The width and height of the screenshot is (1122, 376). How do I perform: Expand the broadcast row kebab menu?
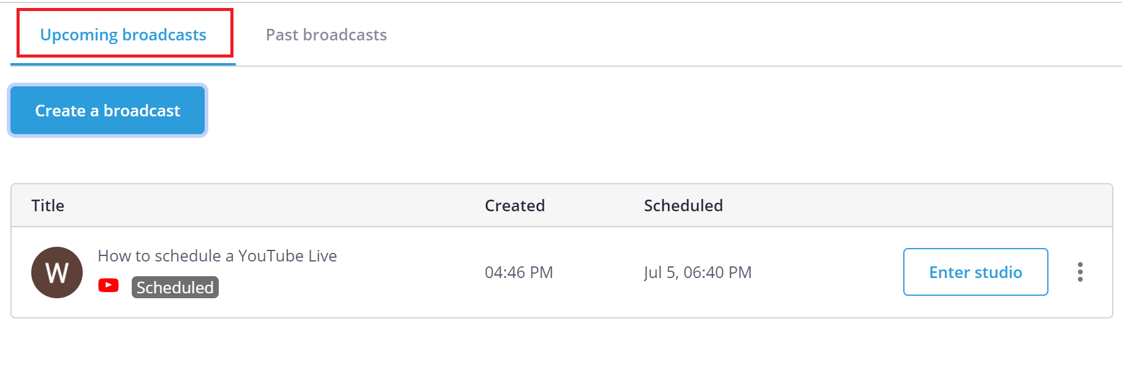click(1080, 272)
